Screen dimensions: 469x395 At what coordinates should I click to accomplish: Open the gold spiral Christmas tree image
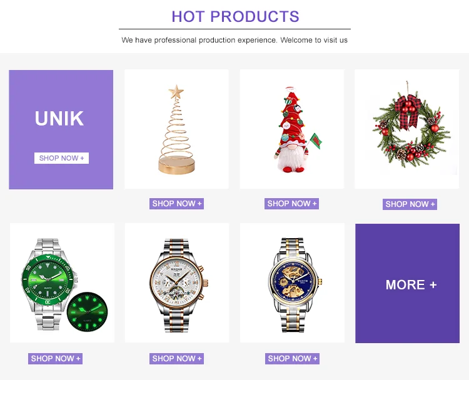tap(176, 129)
